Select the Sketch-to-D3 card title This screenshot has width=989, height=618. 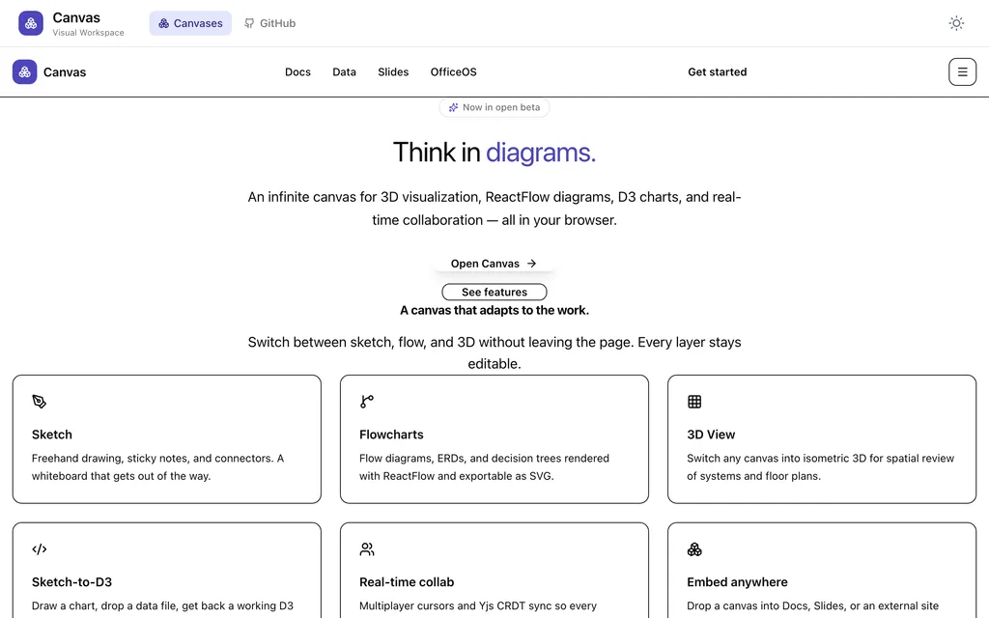pyautogui.click(x=71, y=582)
